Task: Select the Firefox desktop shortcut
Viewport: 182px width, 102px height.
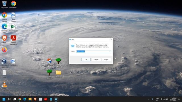Action: [x=5, y=51]
